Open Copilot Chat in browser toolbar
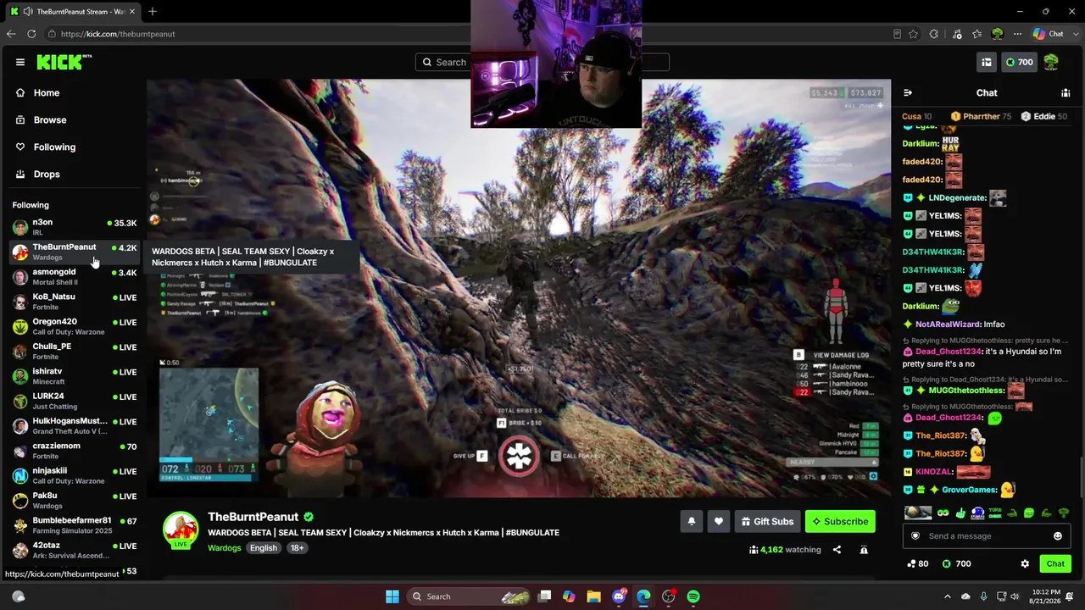Image resolution: width=1085 pixels, height=610 pixels. tap(1049, 34)
